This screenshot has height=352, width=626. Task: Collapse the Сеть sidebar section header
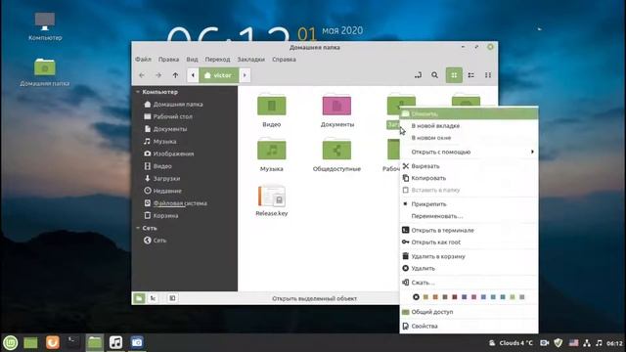click(x=138, y=228)
